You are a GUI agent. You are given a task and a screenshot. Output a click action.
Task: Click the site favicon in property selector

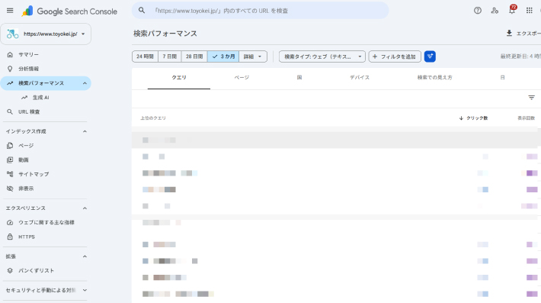[13, 34]
